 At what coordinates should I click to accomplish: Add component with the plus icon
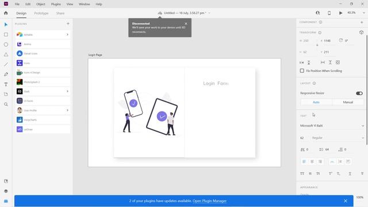[x=362, y=22]
